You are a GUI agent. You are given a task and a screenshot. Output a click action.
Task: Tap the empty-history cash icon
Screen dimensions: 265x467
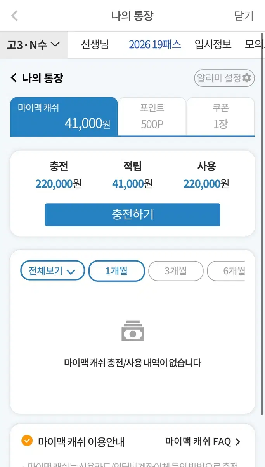click(x=133, y=331)
